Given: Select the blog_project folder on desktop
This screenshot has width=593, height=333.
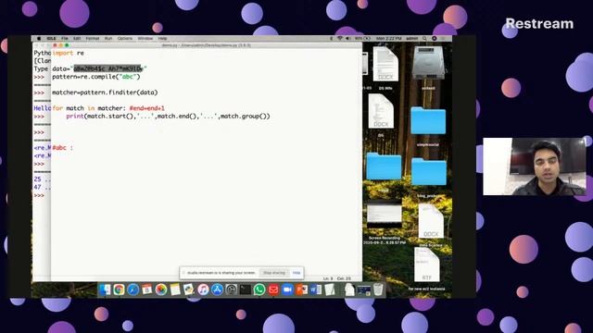Looking at the screenshot, I should point(428,172).
